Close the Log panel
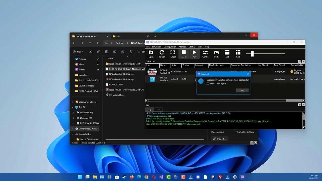The height and width of the screenshot is (181, 322). point(303,105)
